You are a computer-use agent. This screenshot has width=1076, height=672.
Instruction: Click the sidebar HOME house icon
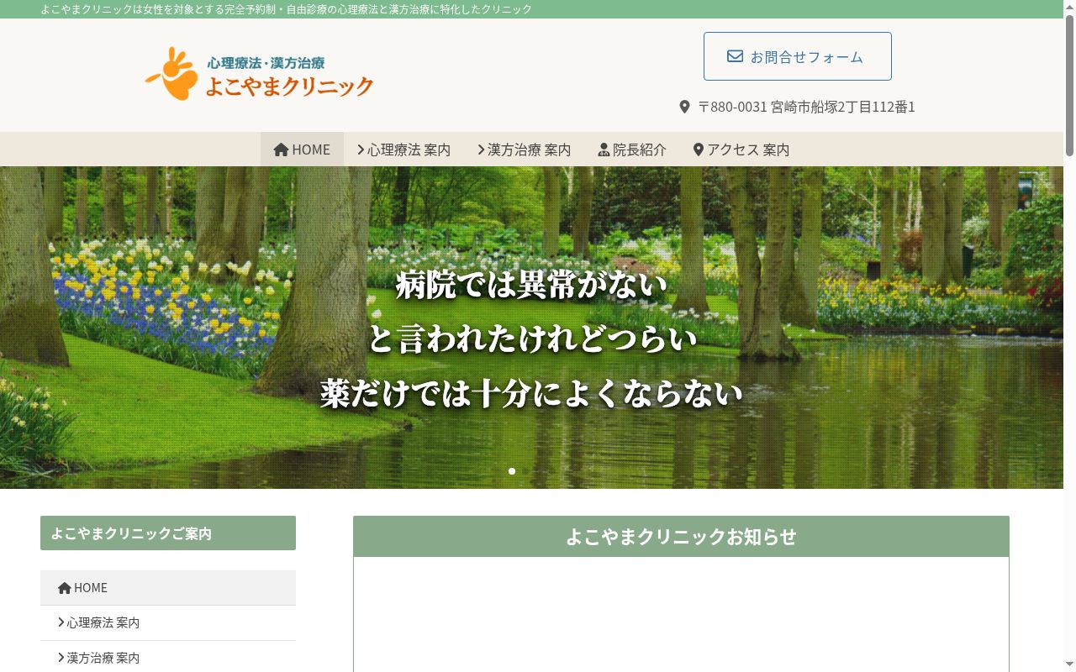65,588
